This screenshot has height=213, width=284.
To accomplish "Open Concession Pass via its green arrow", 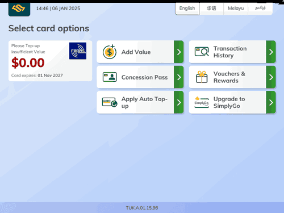I will (179, 77).
